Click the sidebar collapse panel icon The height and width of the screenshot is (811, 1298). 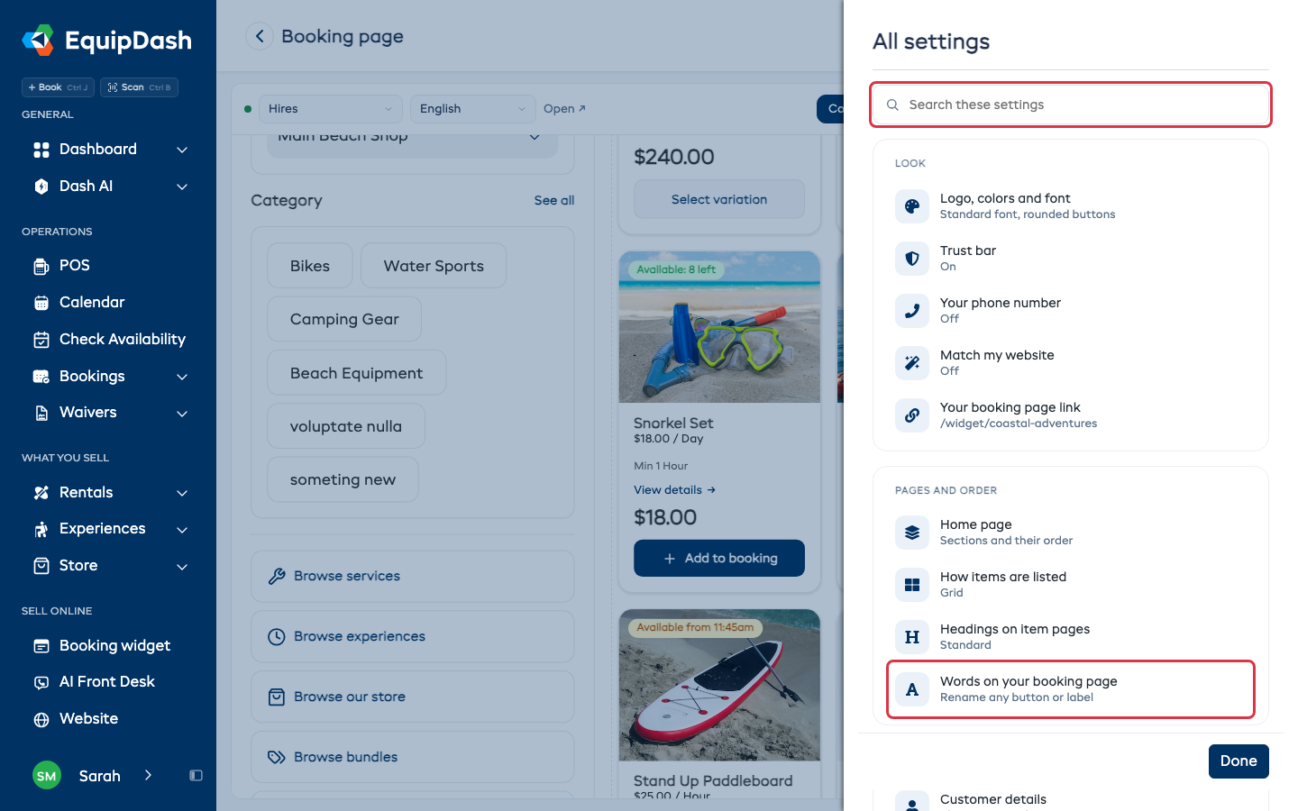coord(196,776)
